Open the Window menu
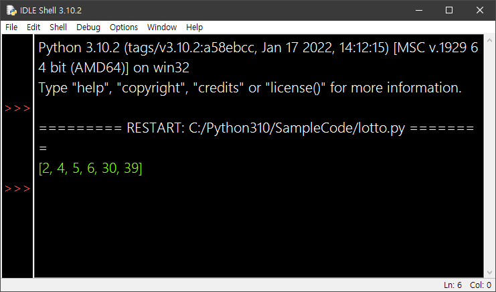The width and height of the screenshot is (496, 292). 162,27
